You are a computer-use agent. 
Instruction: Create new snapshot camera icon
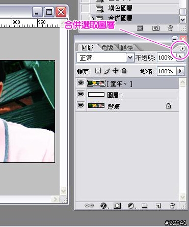click(x=156, y=28)
